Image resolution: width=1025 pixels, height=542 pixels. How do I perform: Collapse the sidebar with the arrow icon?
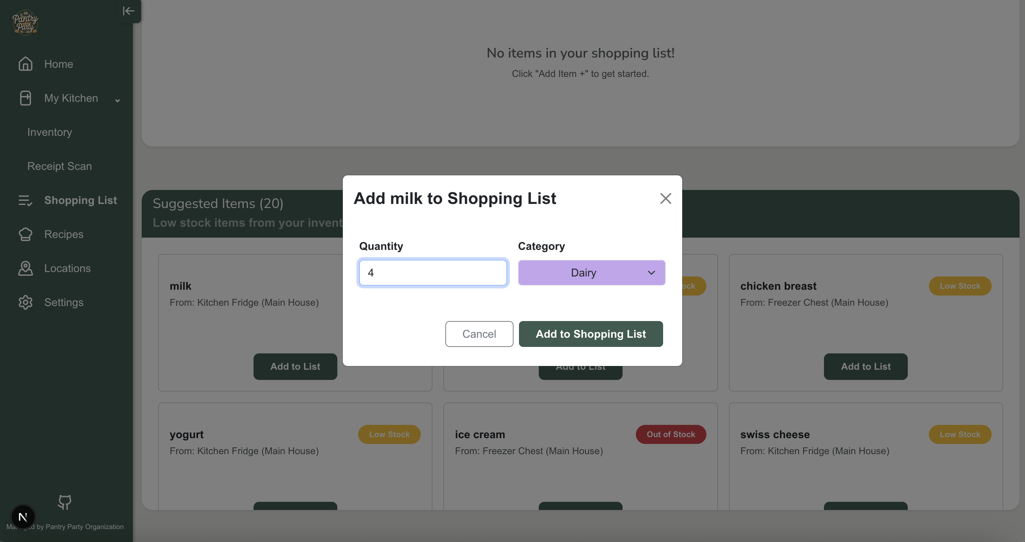pos(128,11)
